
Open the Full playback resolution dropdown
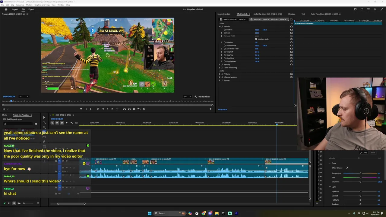click(187, 96)
